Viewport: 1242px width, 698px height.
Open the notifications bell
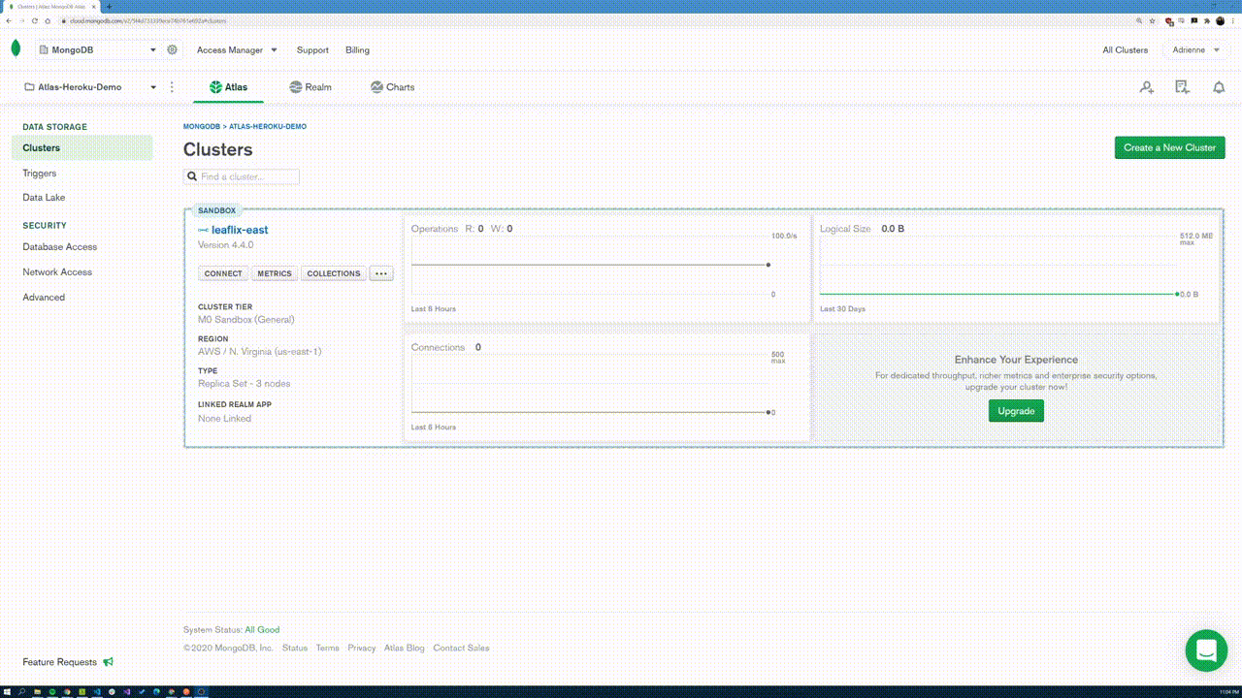click(1219, 87)
